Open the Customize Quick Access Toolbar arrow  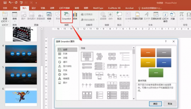(36, 3)
